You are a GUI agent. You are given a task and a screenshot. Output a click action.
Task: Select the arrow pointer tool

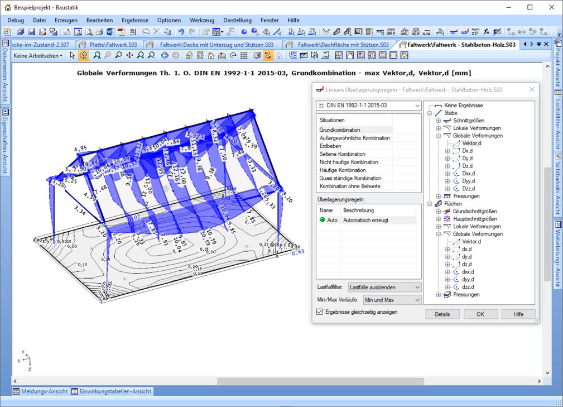click(x=73, y=55)
